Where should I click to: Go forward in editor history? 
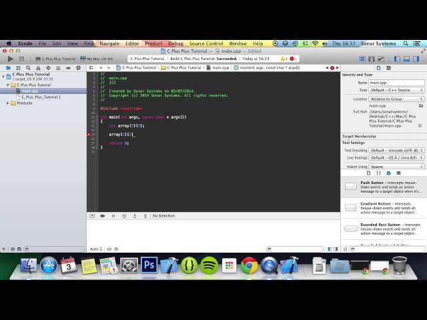[x=109, y=68]
